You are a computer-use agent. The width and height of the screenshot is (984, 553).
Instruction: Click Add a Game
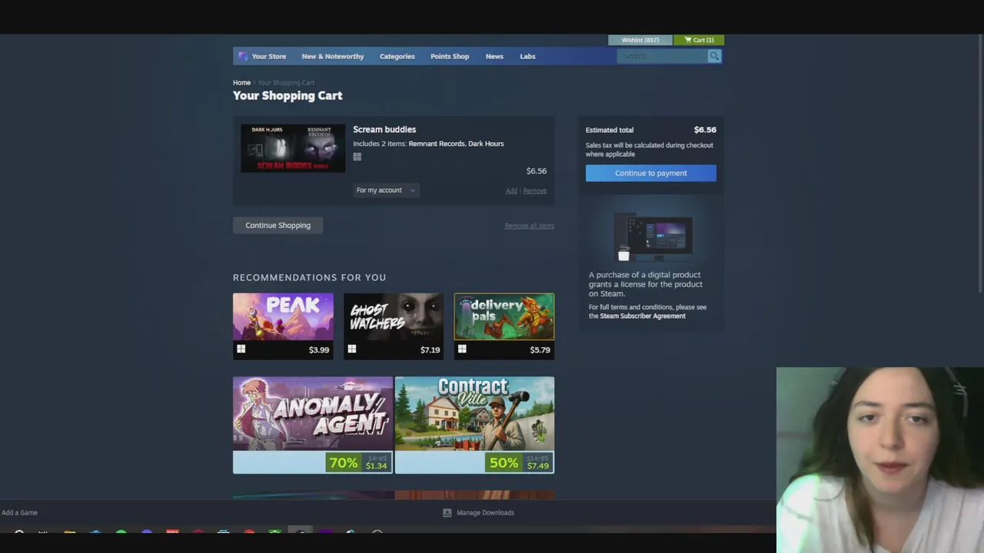click(x=19, y=512)
